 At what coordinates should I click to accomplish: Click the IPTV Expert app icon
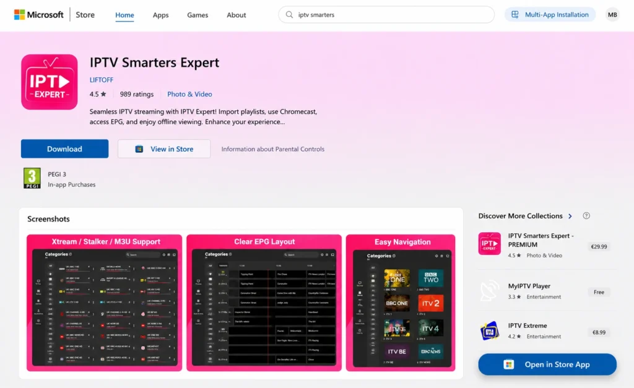50,82
